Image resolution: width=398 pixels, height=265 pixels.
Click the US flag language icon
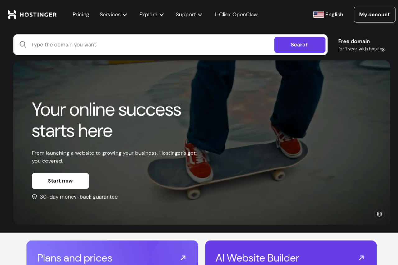(319, 15)
